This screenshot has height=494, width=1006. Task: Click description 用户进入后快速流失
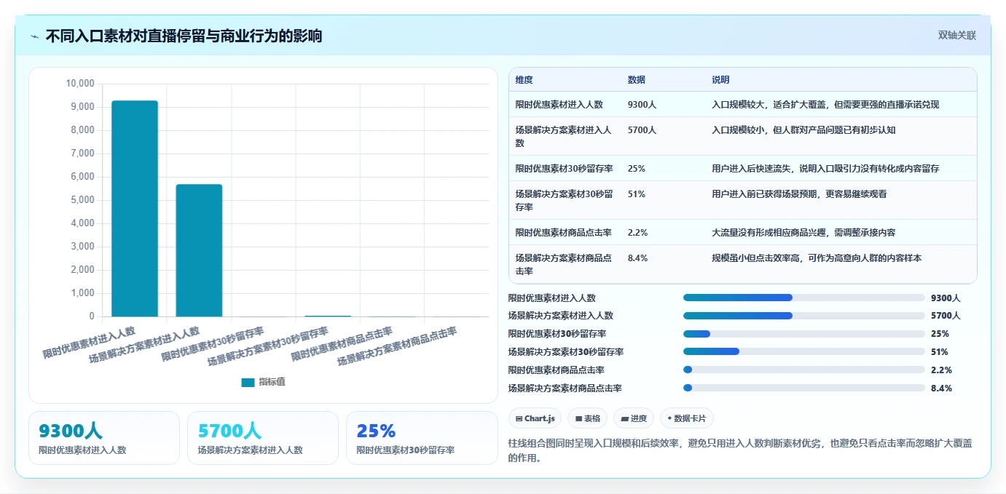(x=751, y=169)
